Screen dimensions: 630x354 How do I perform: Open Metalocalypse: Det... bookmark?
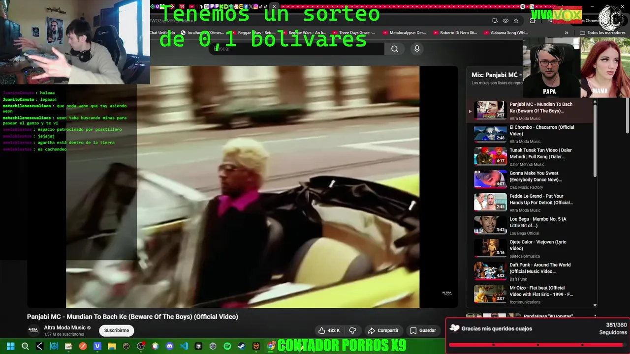tap(404, 33)
